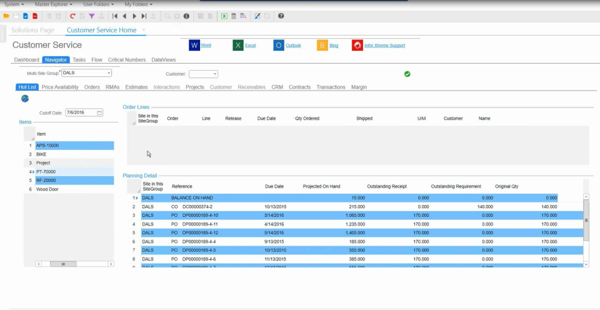600x310 pixels.
Task: Click the green checkmark status icon
Action: coord(407,74)
